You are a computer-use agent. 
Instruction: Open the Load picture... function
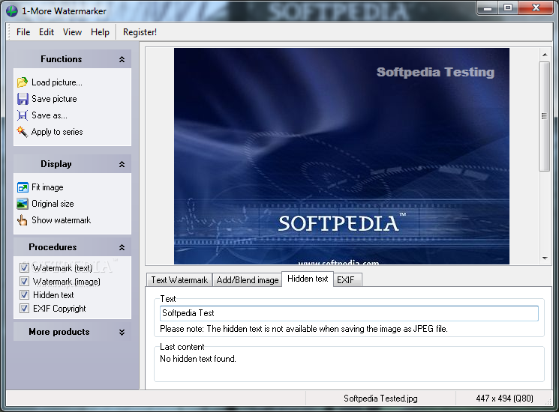pos(57,82)
